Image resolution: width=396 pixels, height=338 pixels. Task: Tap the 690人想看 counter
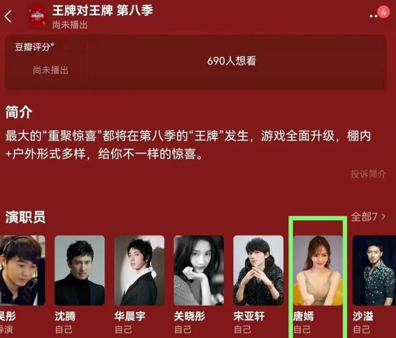pyautogui.click(x=232, y=61)
